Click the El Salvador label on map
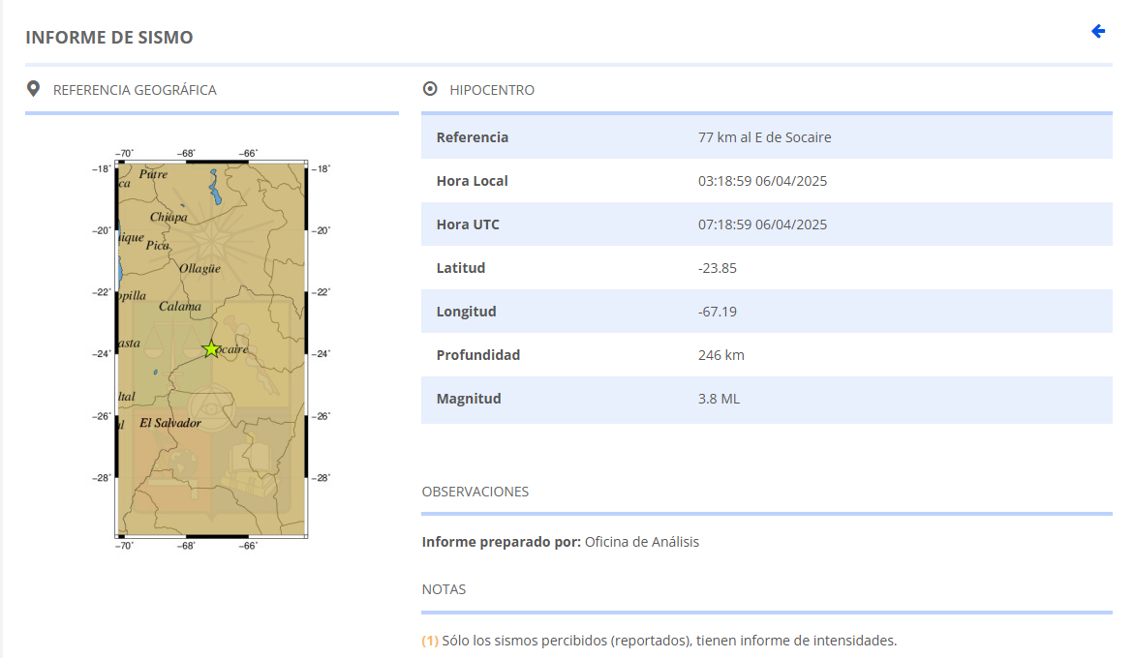Viewport: 1134px width, 658px height. 170,423
